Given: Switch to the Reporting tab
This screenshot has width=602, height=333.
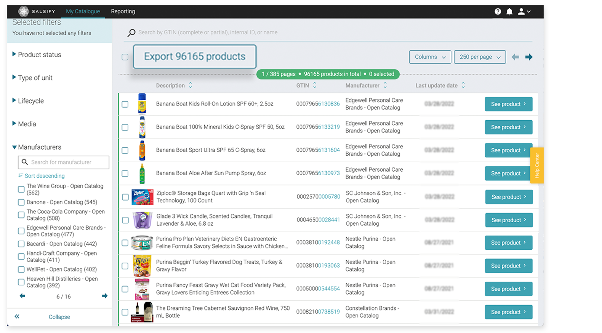Looking at the screenshot, I should 123,11.
